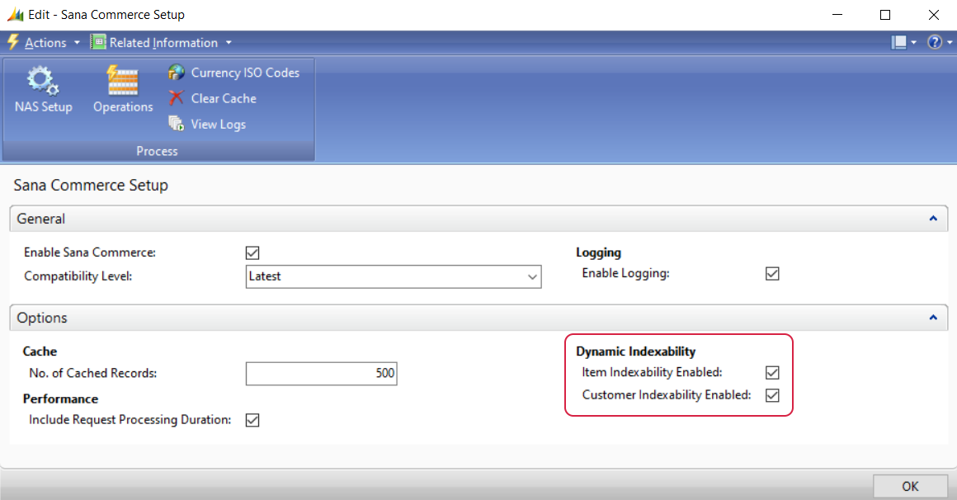
Task: Open NAS Setup from the ribbon
Action: (44, 89)
